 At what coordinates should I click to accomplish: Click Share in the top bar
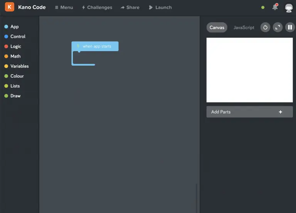point(130,7)
